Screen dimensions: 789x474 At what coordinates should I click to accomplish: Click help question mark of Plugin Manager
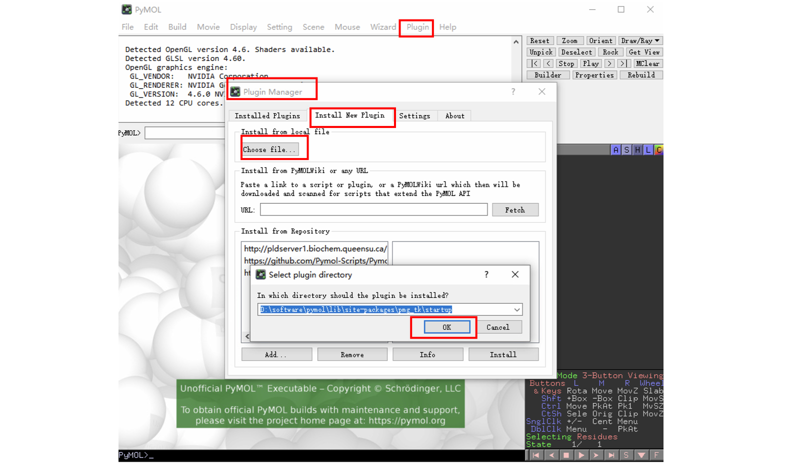[x=513, y=91]
